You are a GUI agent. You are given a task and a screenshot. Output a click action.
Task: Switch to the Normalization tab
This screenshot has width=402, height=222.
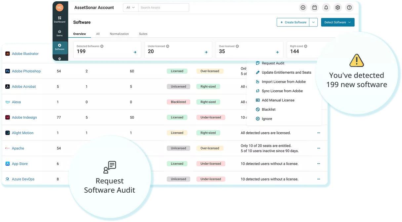[x=119, y=34]
